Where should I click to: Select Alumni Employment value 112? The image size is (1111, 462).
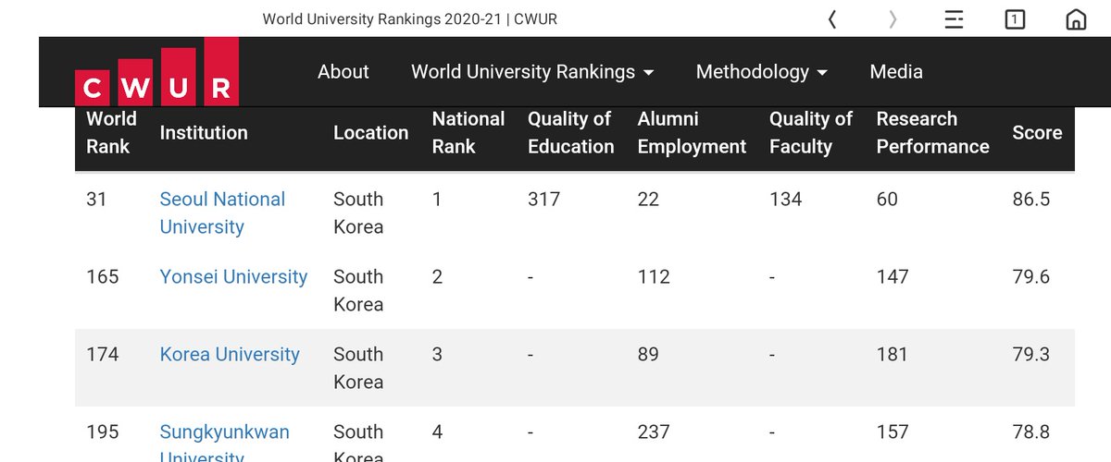[x=654, y=276]
